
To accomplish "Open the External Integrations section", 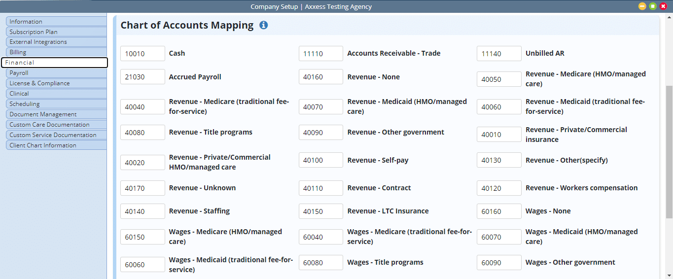I will pyautogui.click(x=56, y=42).
